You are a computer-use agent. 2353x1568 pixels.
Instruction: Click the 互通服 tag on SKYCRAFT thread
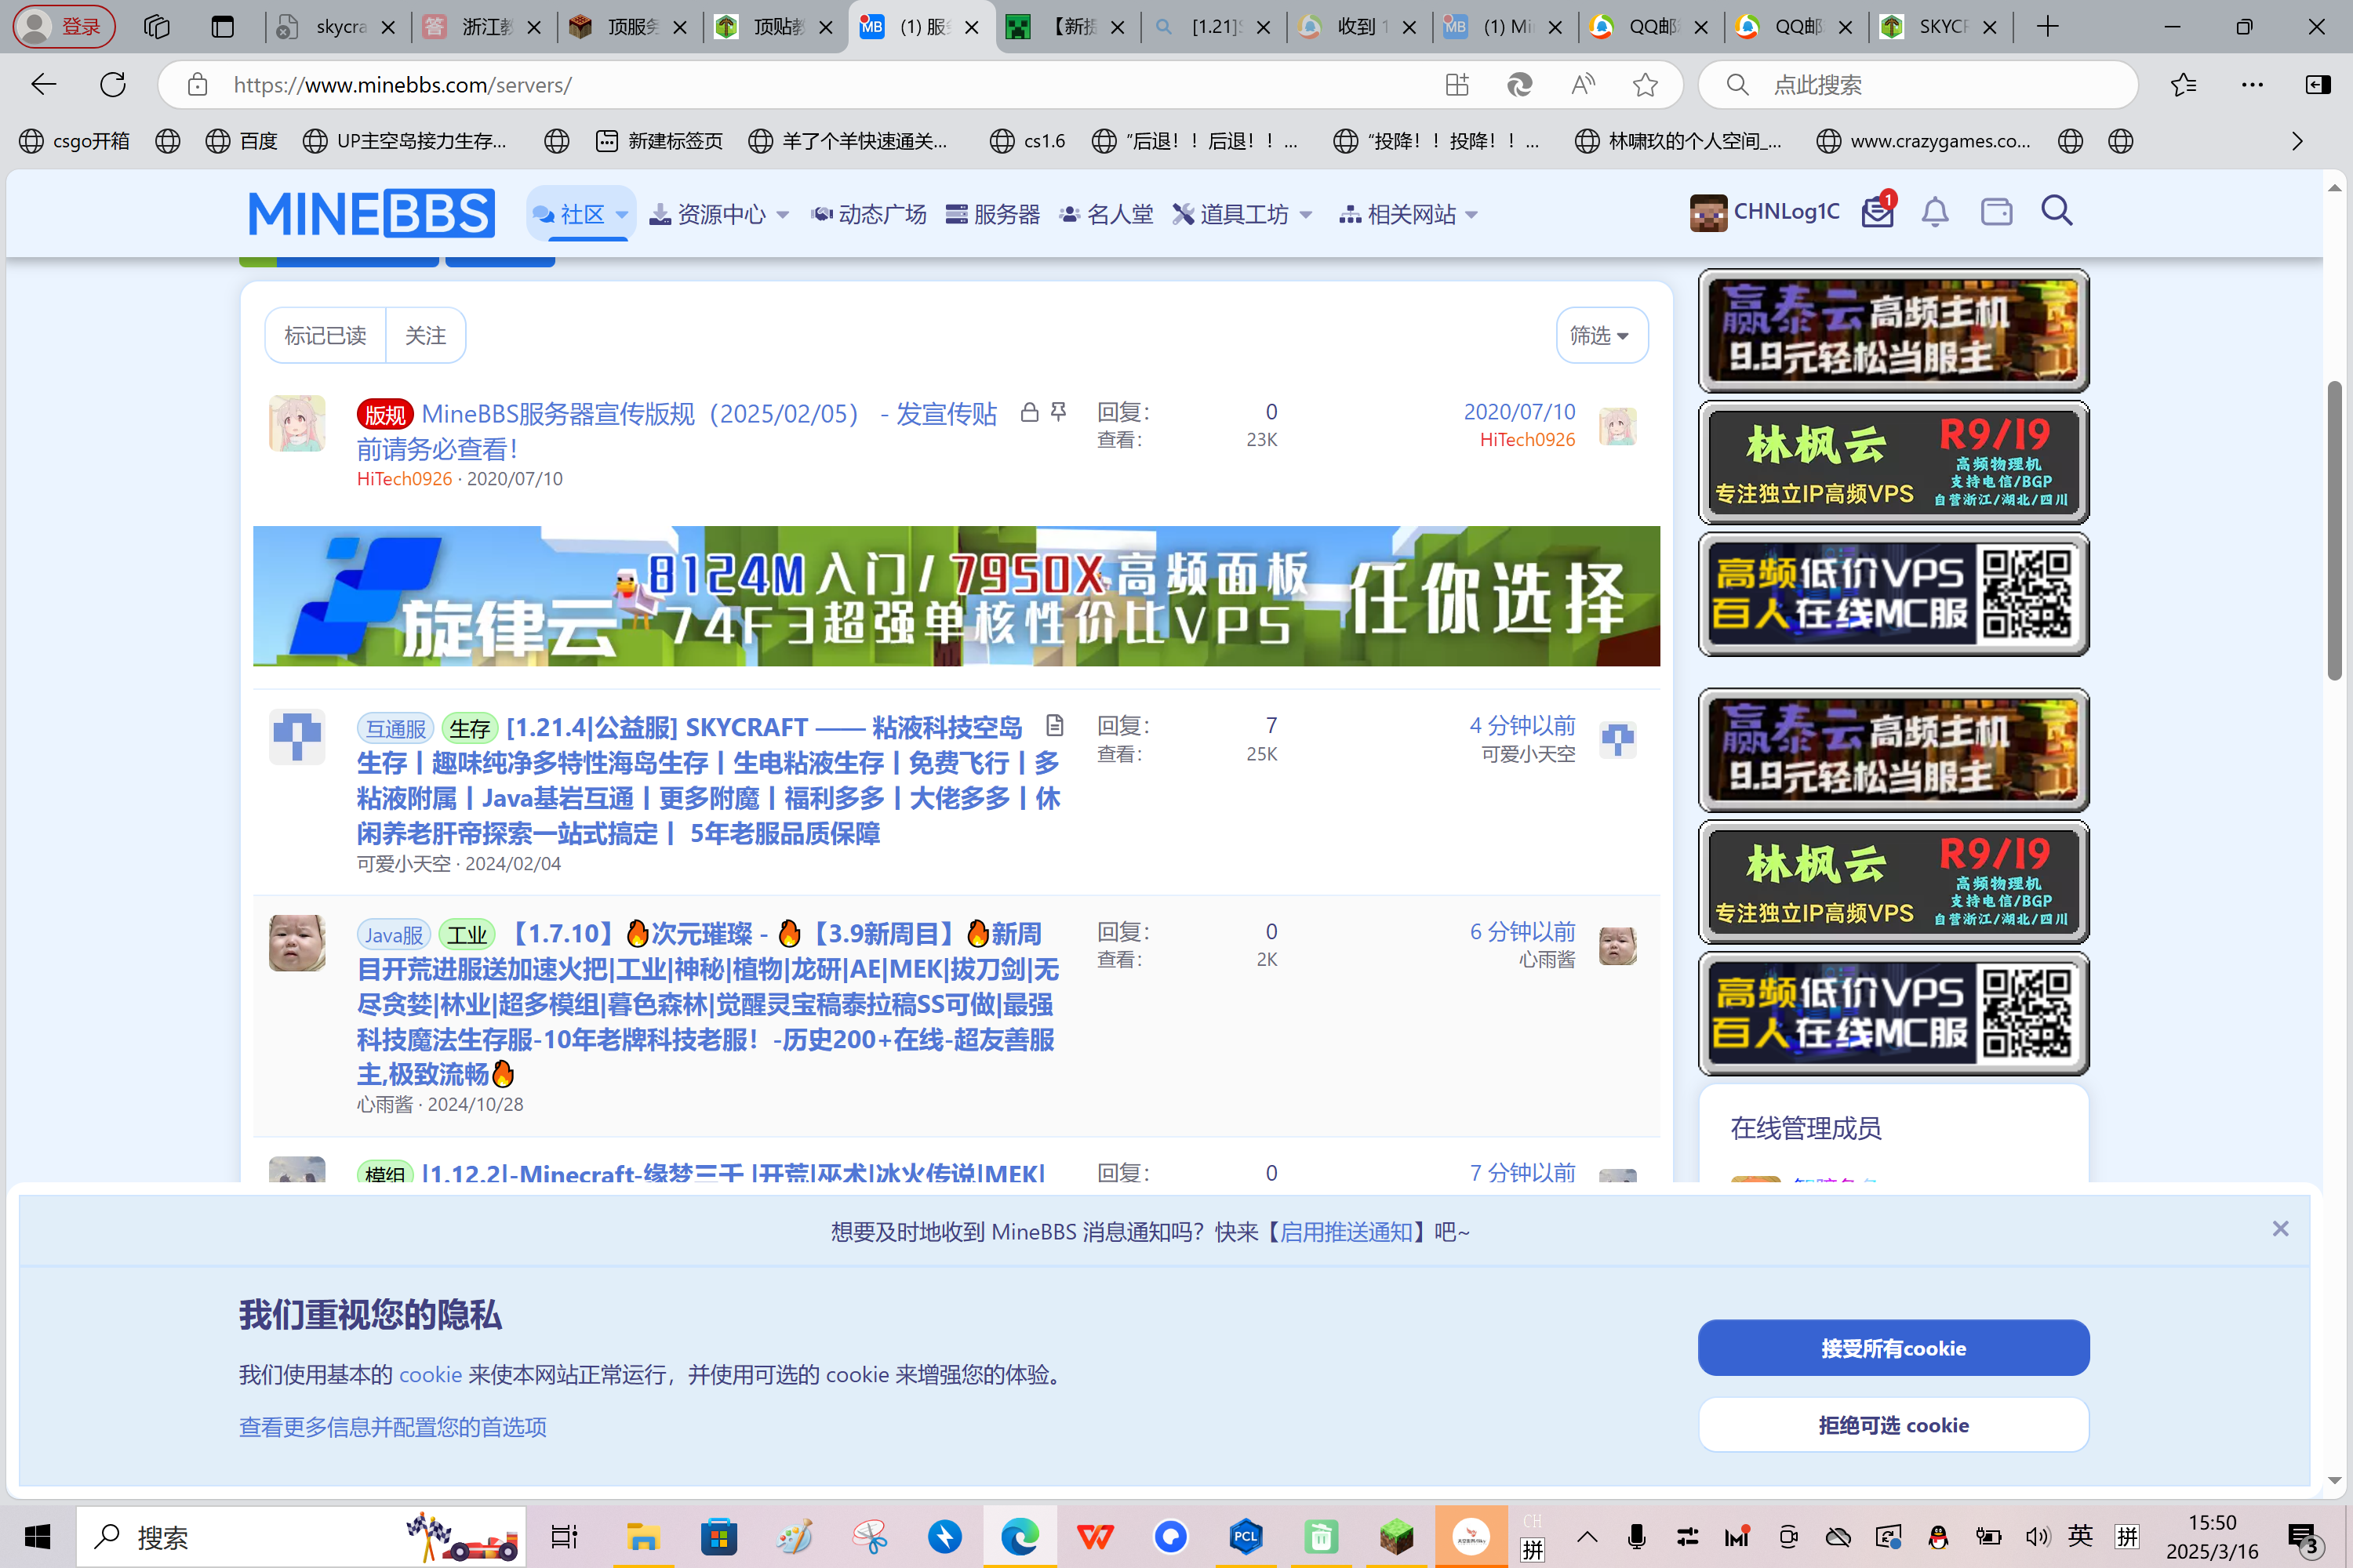(396, 729)
